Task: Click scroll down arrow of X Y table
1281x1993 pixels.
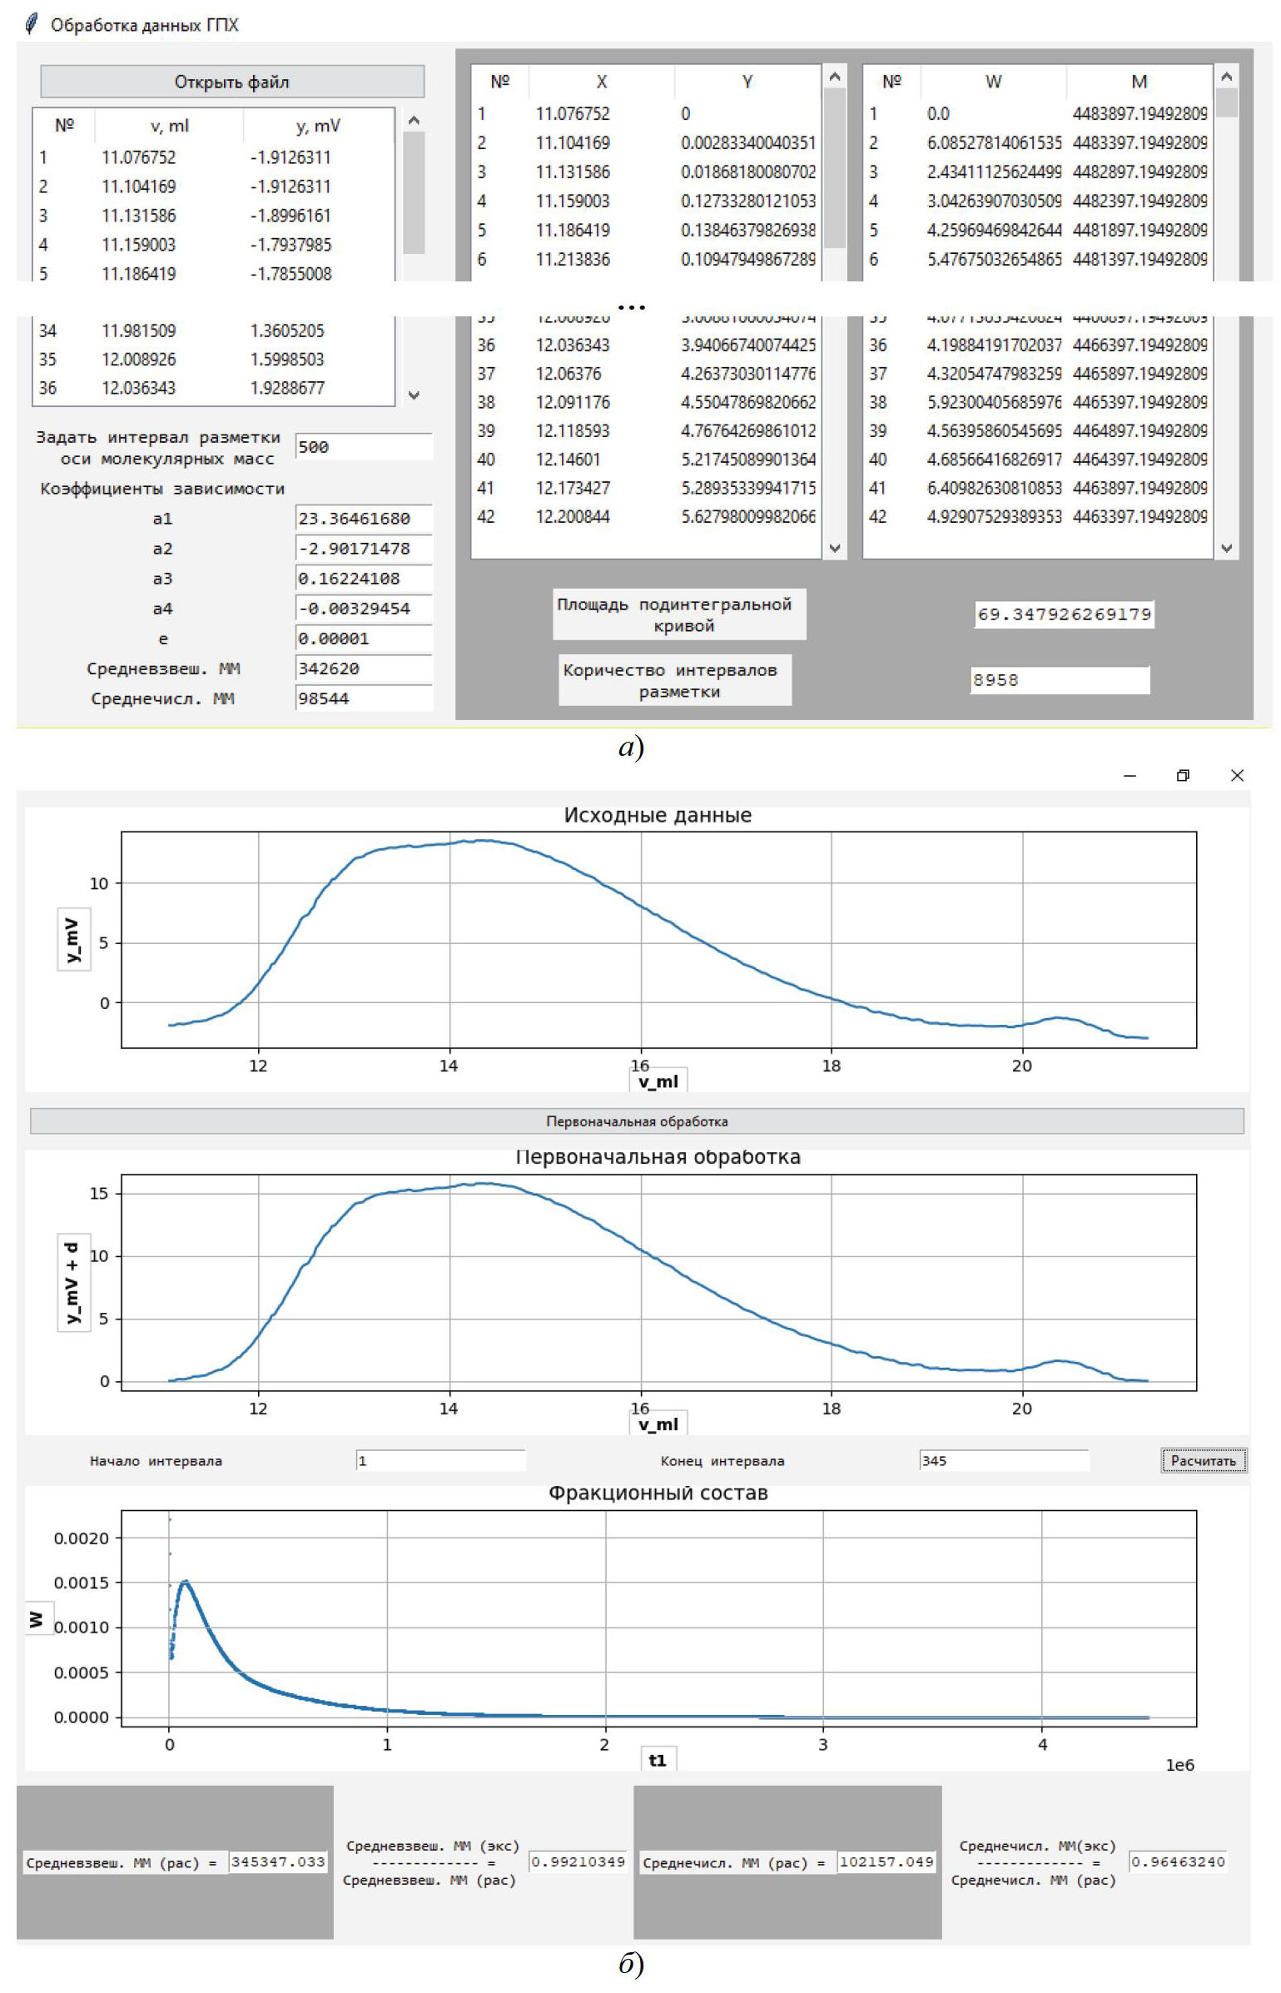Action: point(835,548)
